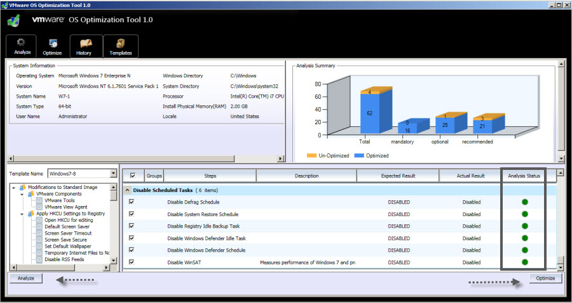572x303 pixels.
Task: Click the Set Default Wallpaper item icon
Action: (39, 246)
